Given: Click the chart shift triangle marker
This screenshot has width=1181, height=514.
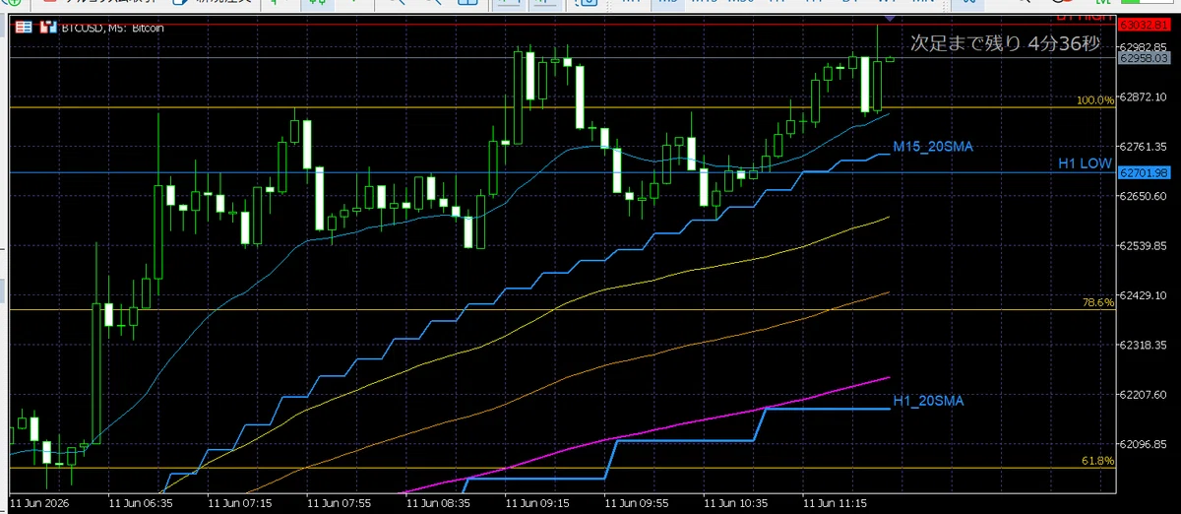Looking at the screenshot, I should pyautogui.click(x=889, y=19).
